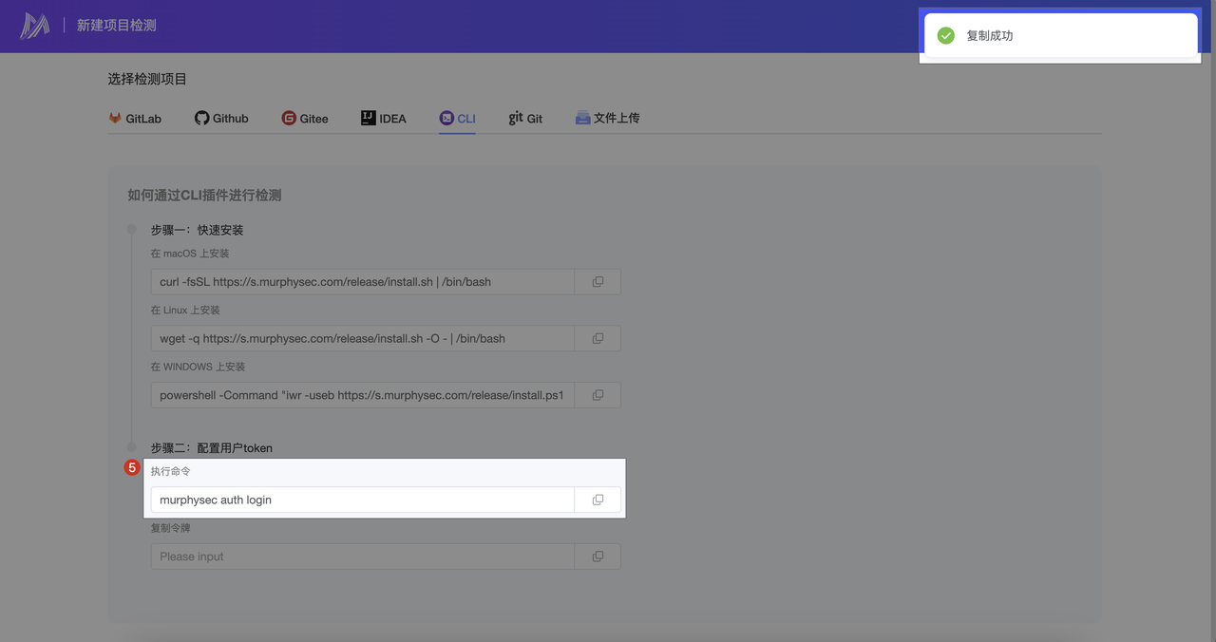Click the 复制令牌 token input field
The width and height of the screenshot is (1216, 642).
362,557
